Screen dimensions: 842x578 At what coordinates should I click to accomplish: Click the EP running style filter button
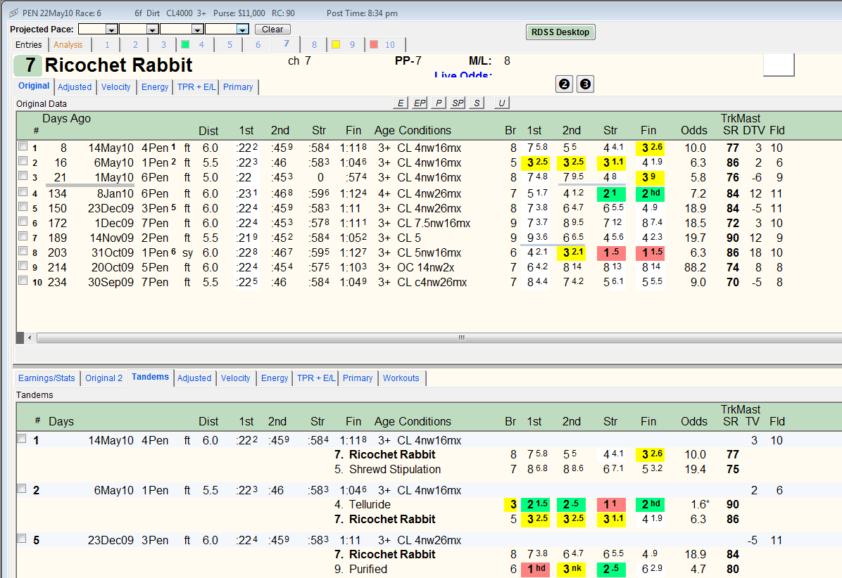tap(420, 103)
